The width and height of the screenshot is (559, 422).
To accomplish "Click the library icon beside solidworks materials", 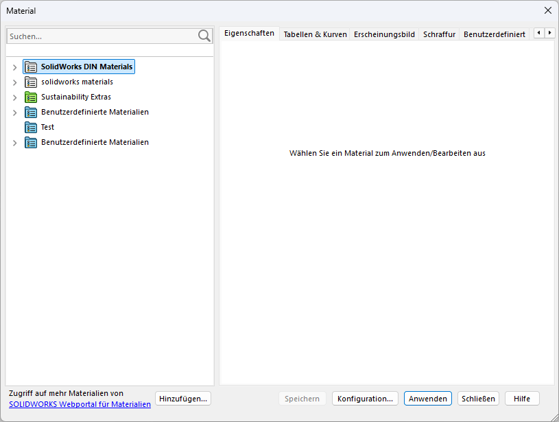I will [x=30, y=82].
